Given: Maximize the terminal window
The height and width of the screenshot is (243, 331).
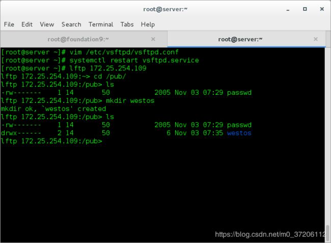Looking at the screenshot, I should (305, 9).
